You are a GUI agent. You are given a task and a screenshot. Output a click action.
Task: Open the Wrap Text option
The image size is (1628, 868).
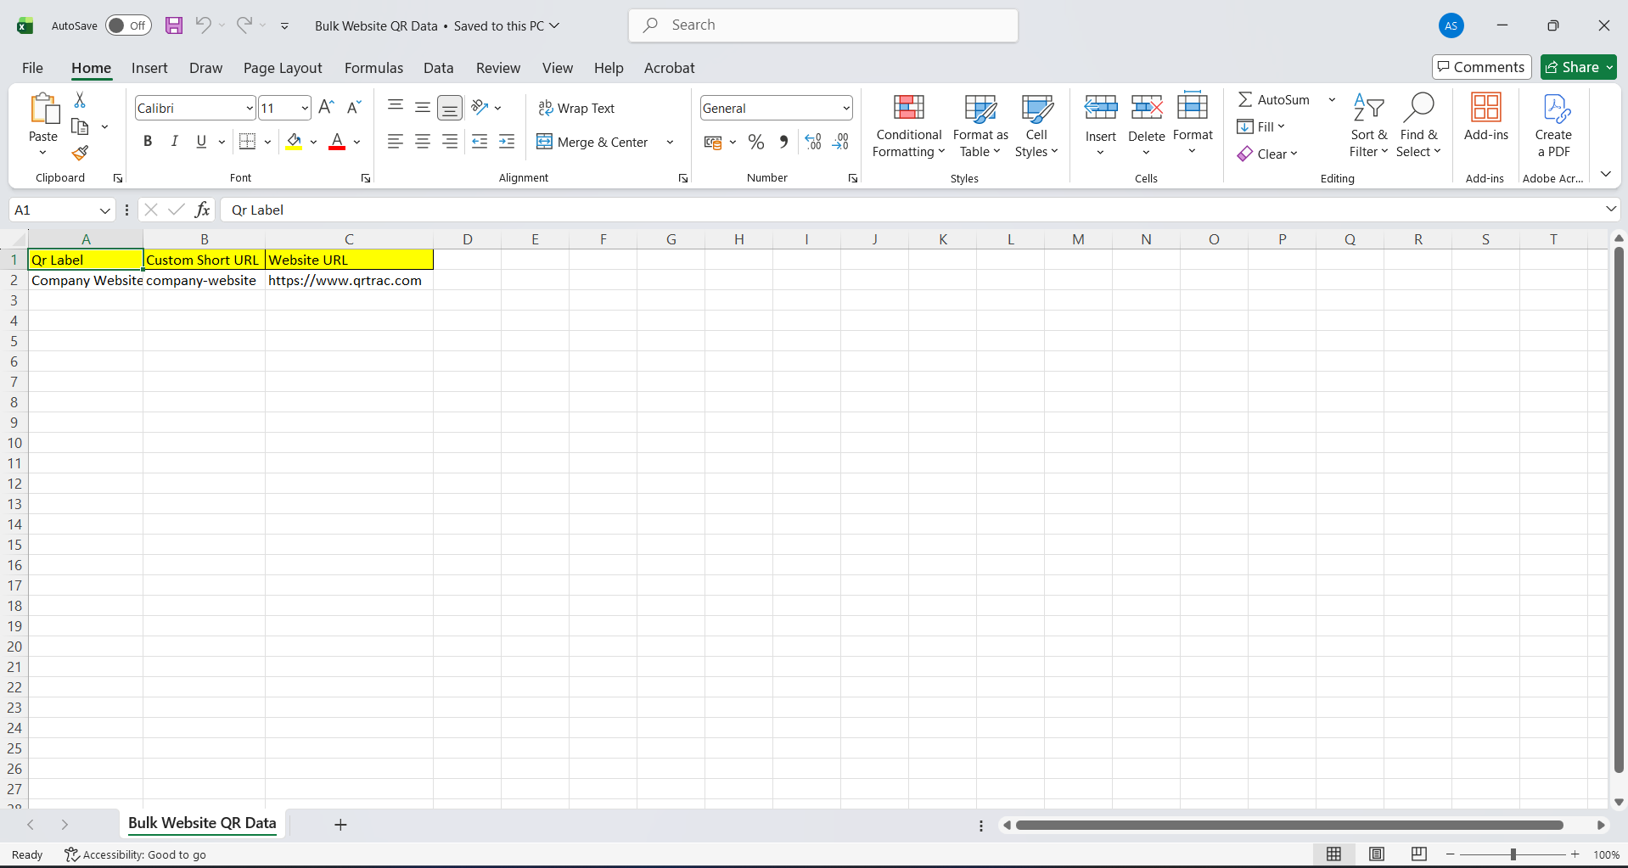[577, 108]
